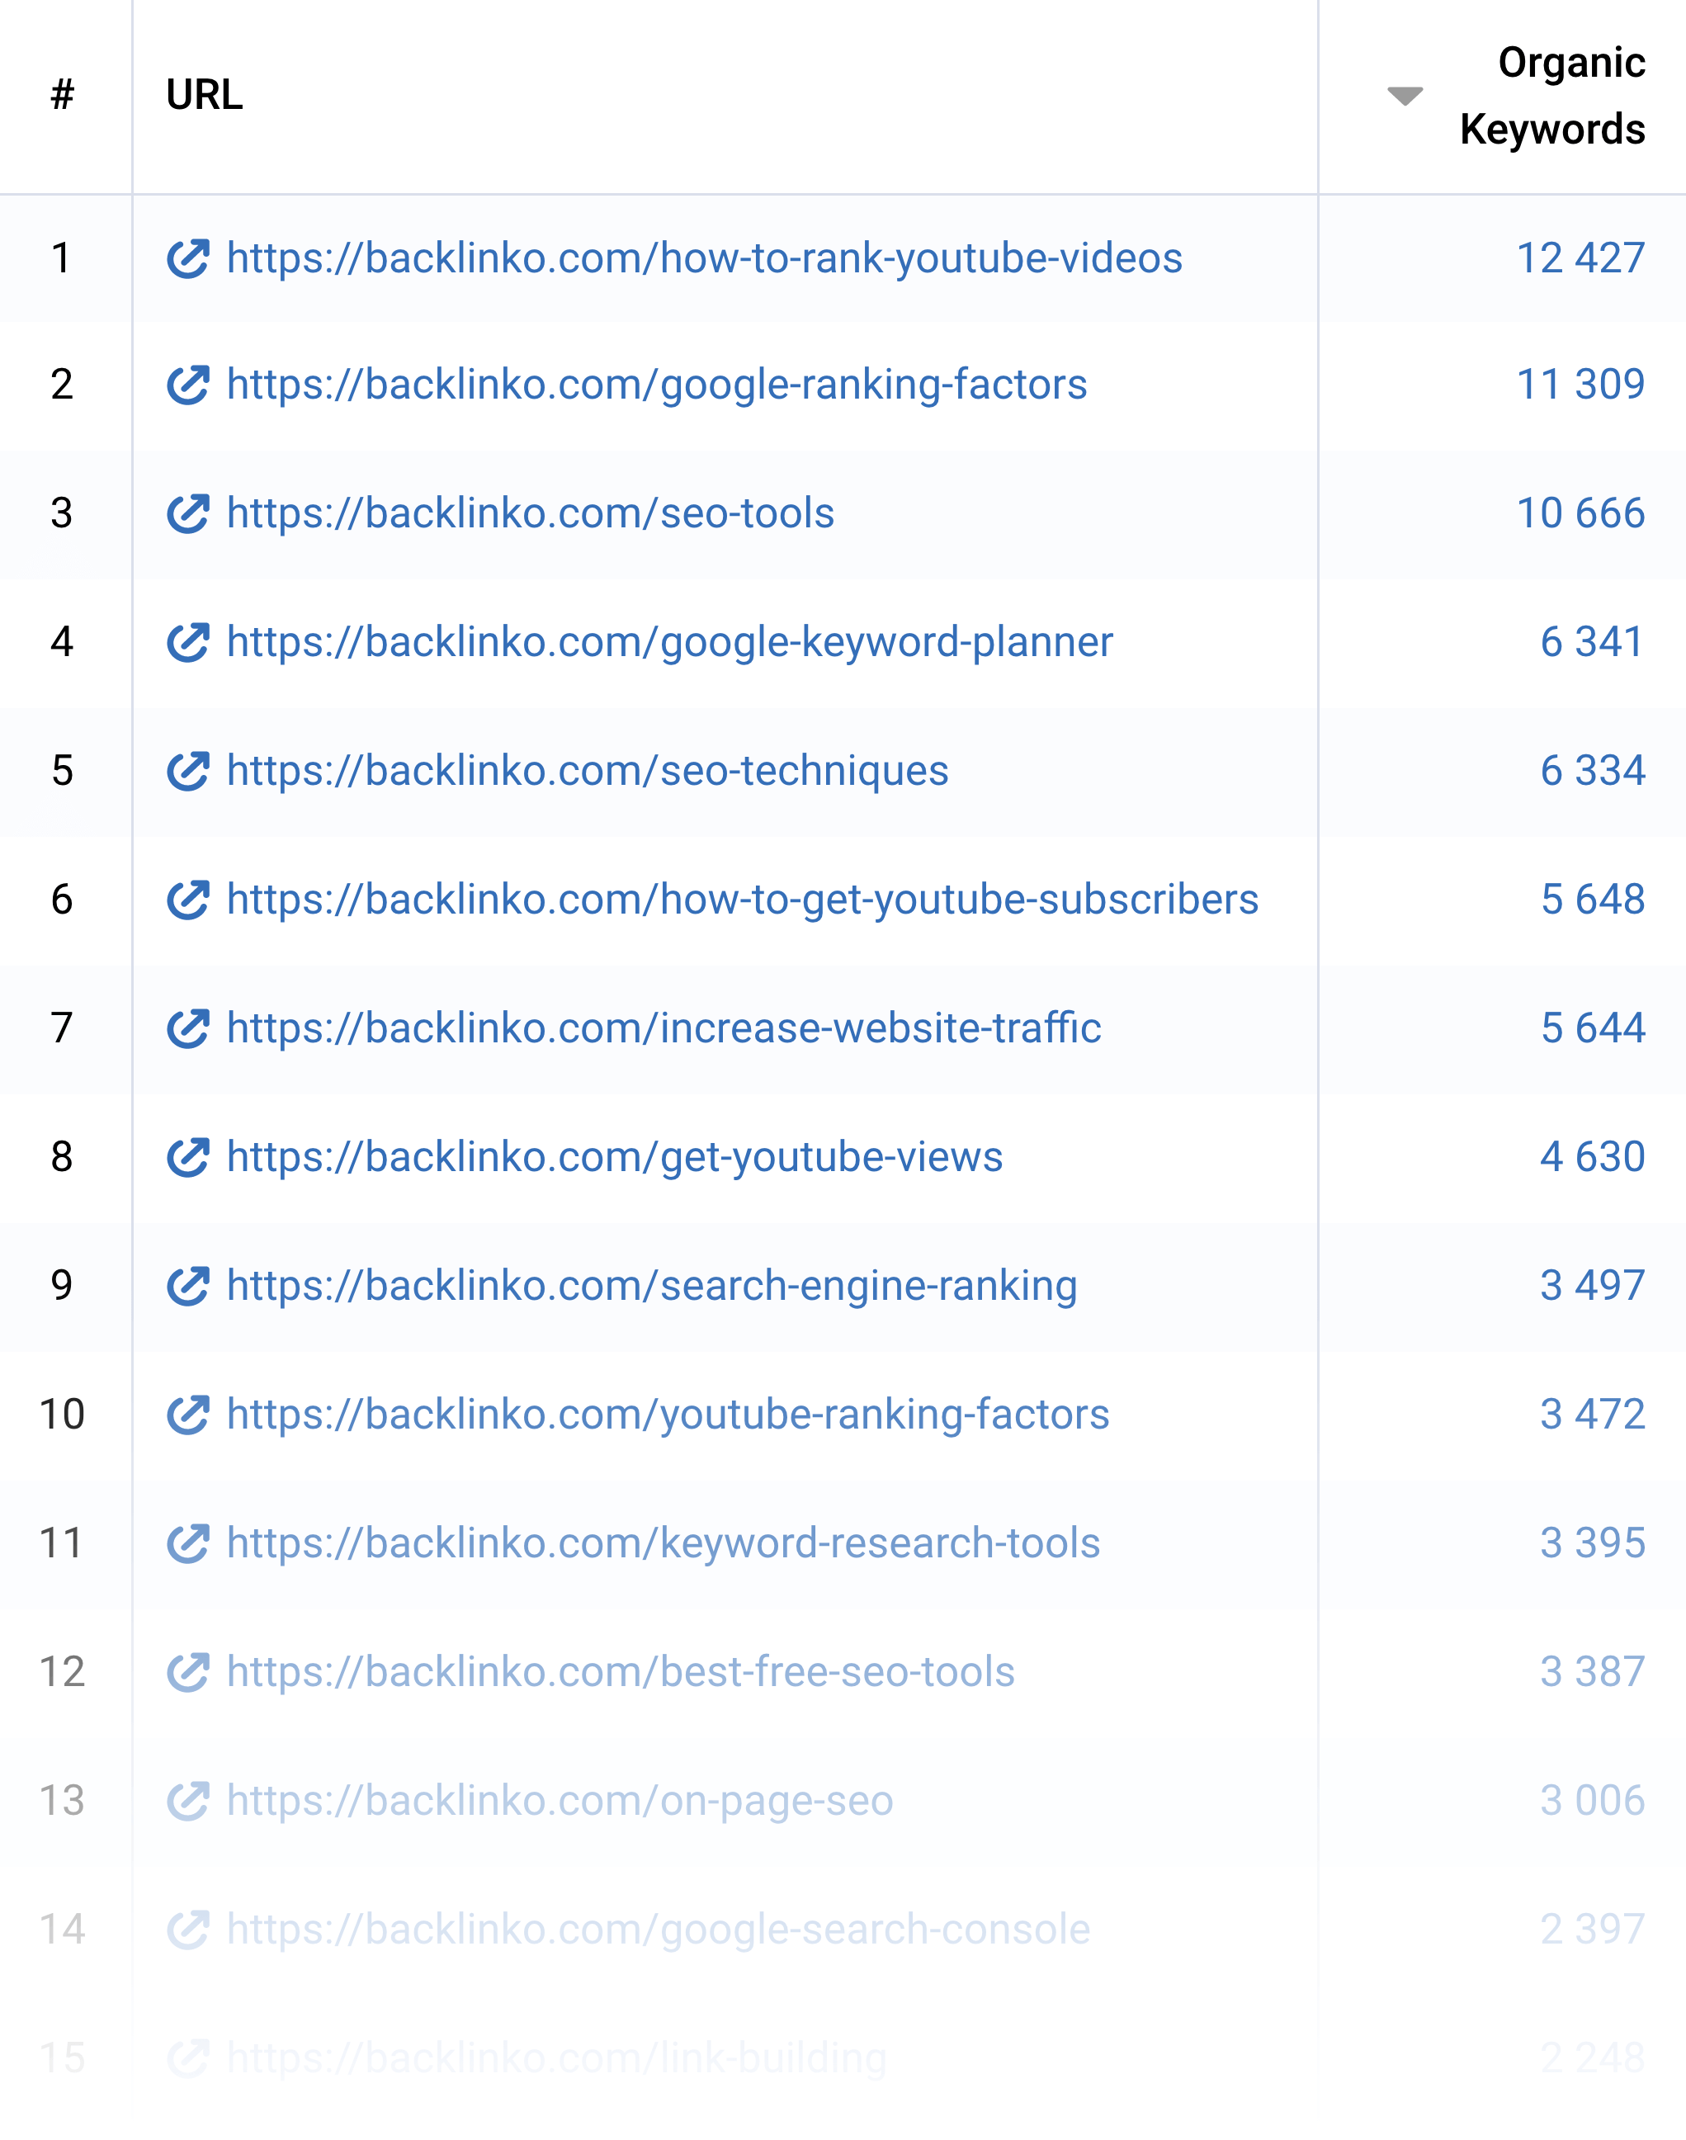Open the increase-website-traffic URL link
Screen dimensions: 1686x2140
[x=664, y=1028]
